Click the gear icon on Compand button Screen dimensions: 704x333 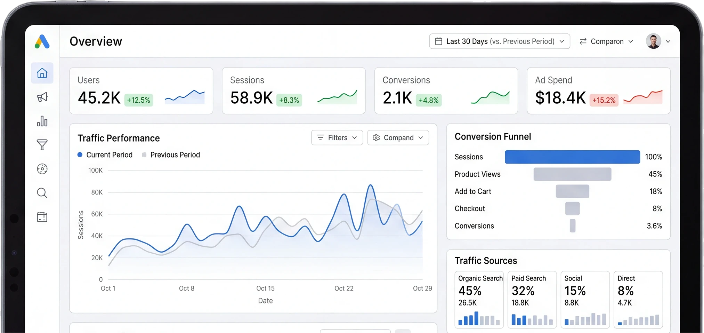pyautogui.click(x=376, y=138)
